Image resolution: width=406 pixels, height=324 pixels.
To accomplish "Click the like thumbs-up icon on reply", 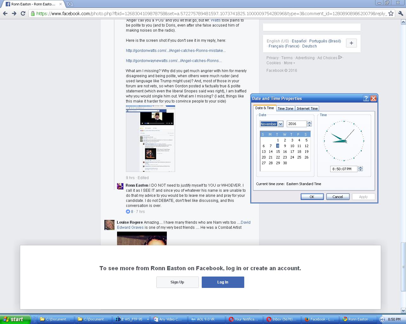I will [128, 211].
